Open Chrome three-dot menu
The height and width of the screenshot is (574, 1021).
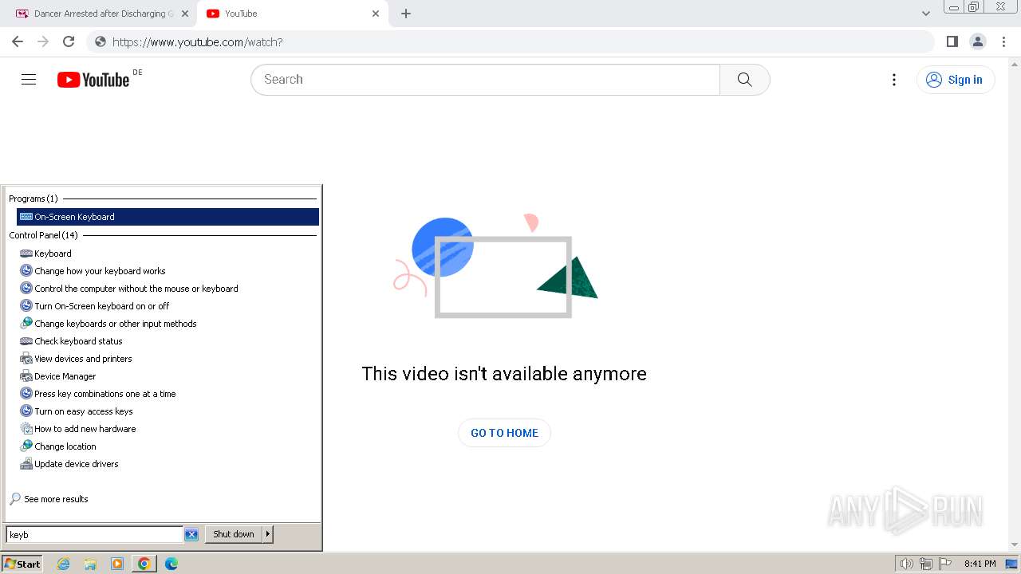tap(1003, 41)
